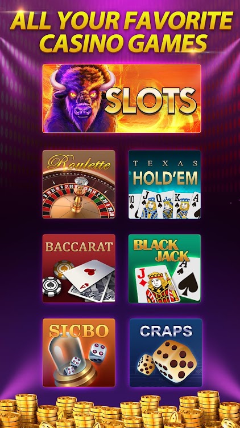
Task: Select the Roulette game tile
Action: pyautogui.click(x=78, y=184)
